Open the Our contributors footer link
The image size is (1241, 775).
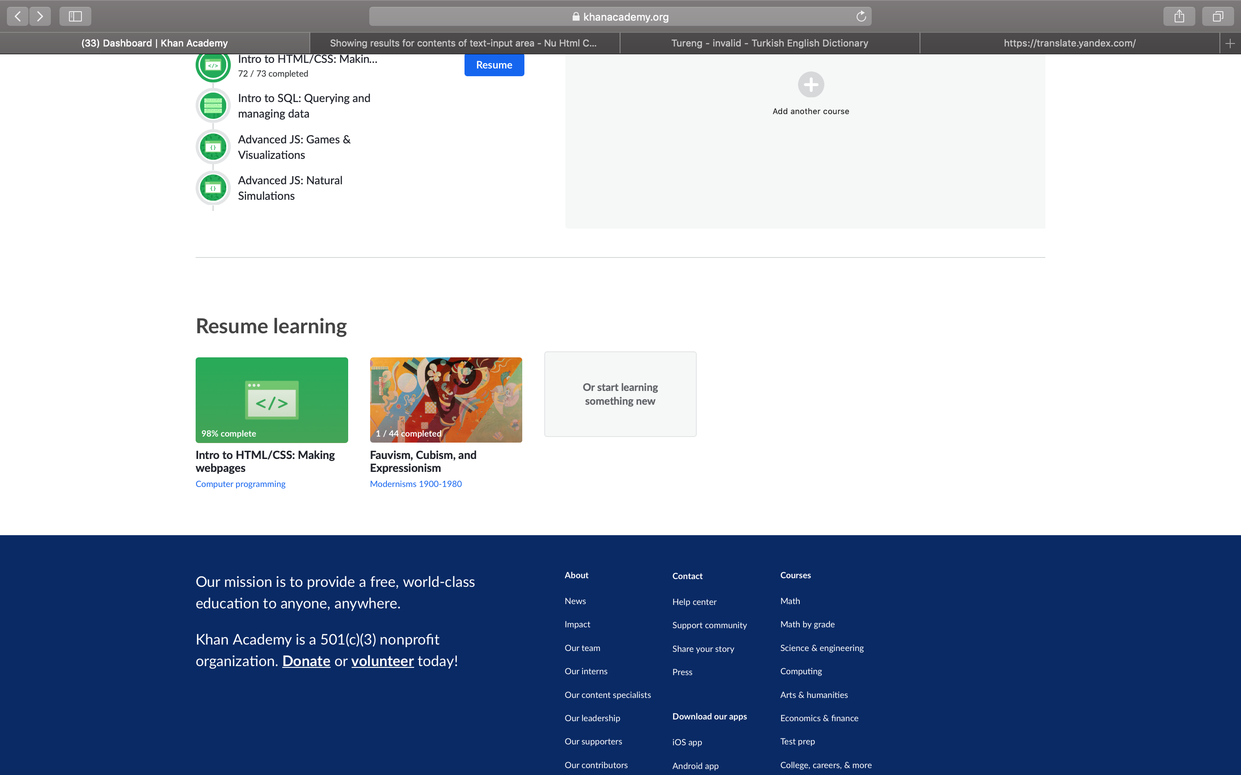click(596, 765)
